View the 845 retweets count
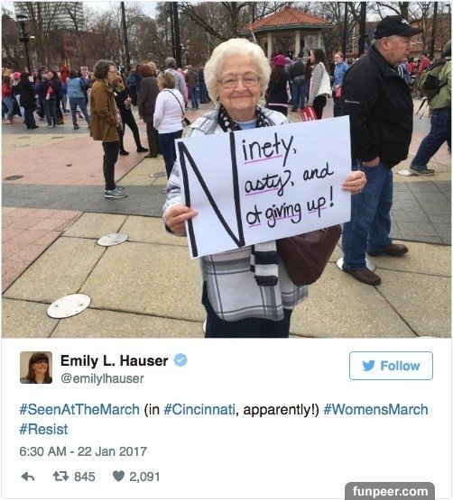 85,477
